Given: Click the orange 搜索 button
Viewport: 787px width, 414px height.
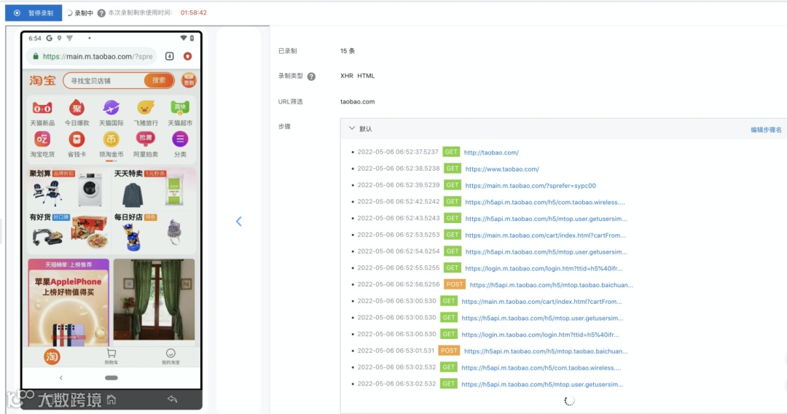Looking at the screenshot, I should pos(159,80).
